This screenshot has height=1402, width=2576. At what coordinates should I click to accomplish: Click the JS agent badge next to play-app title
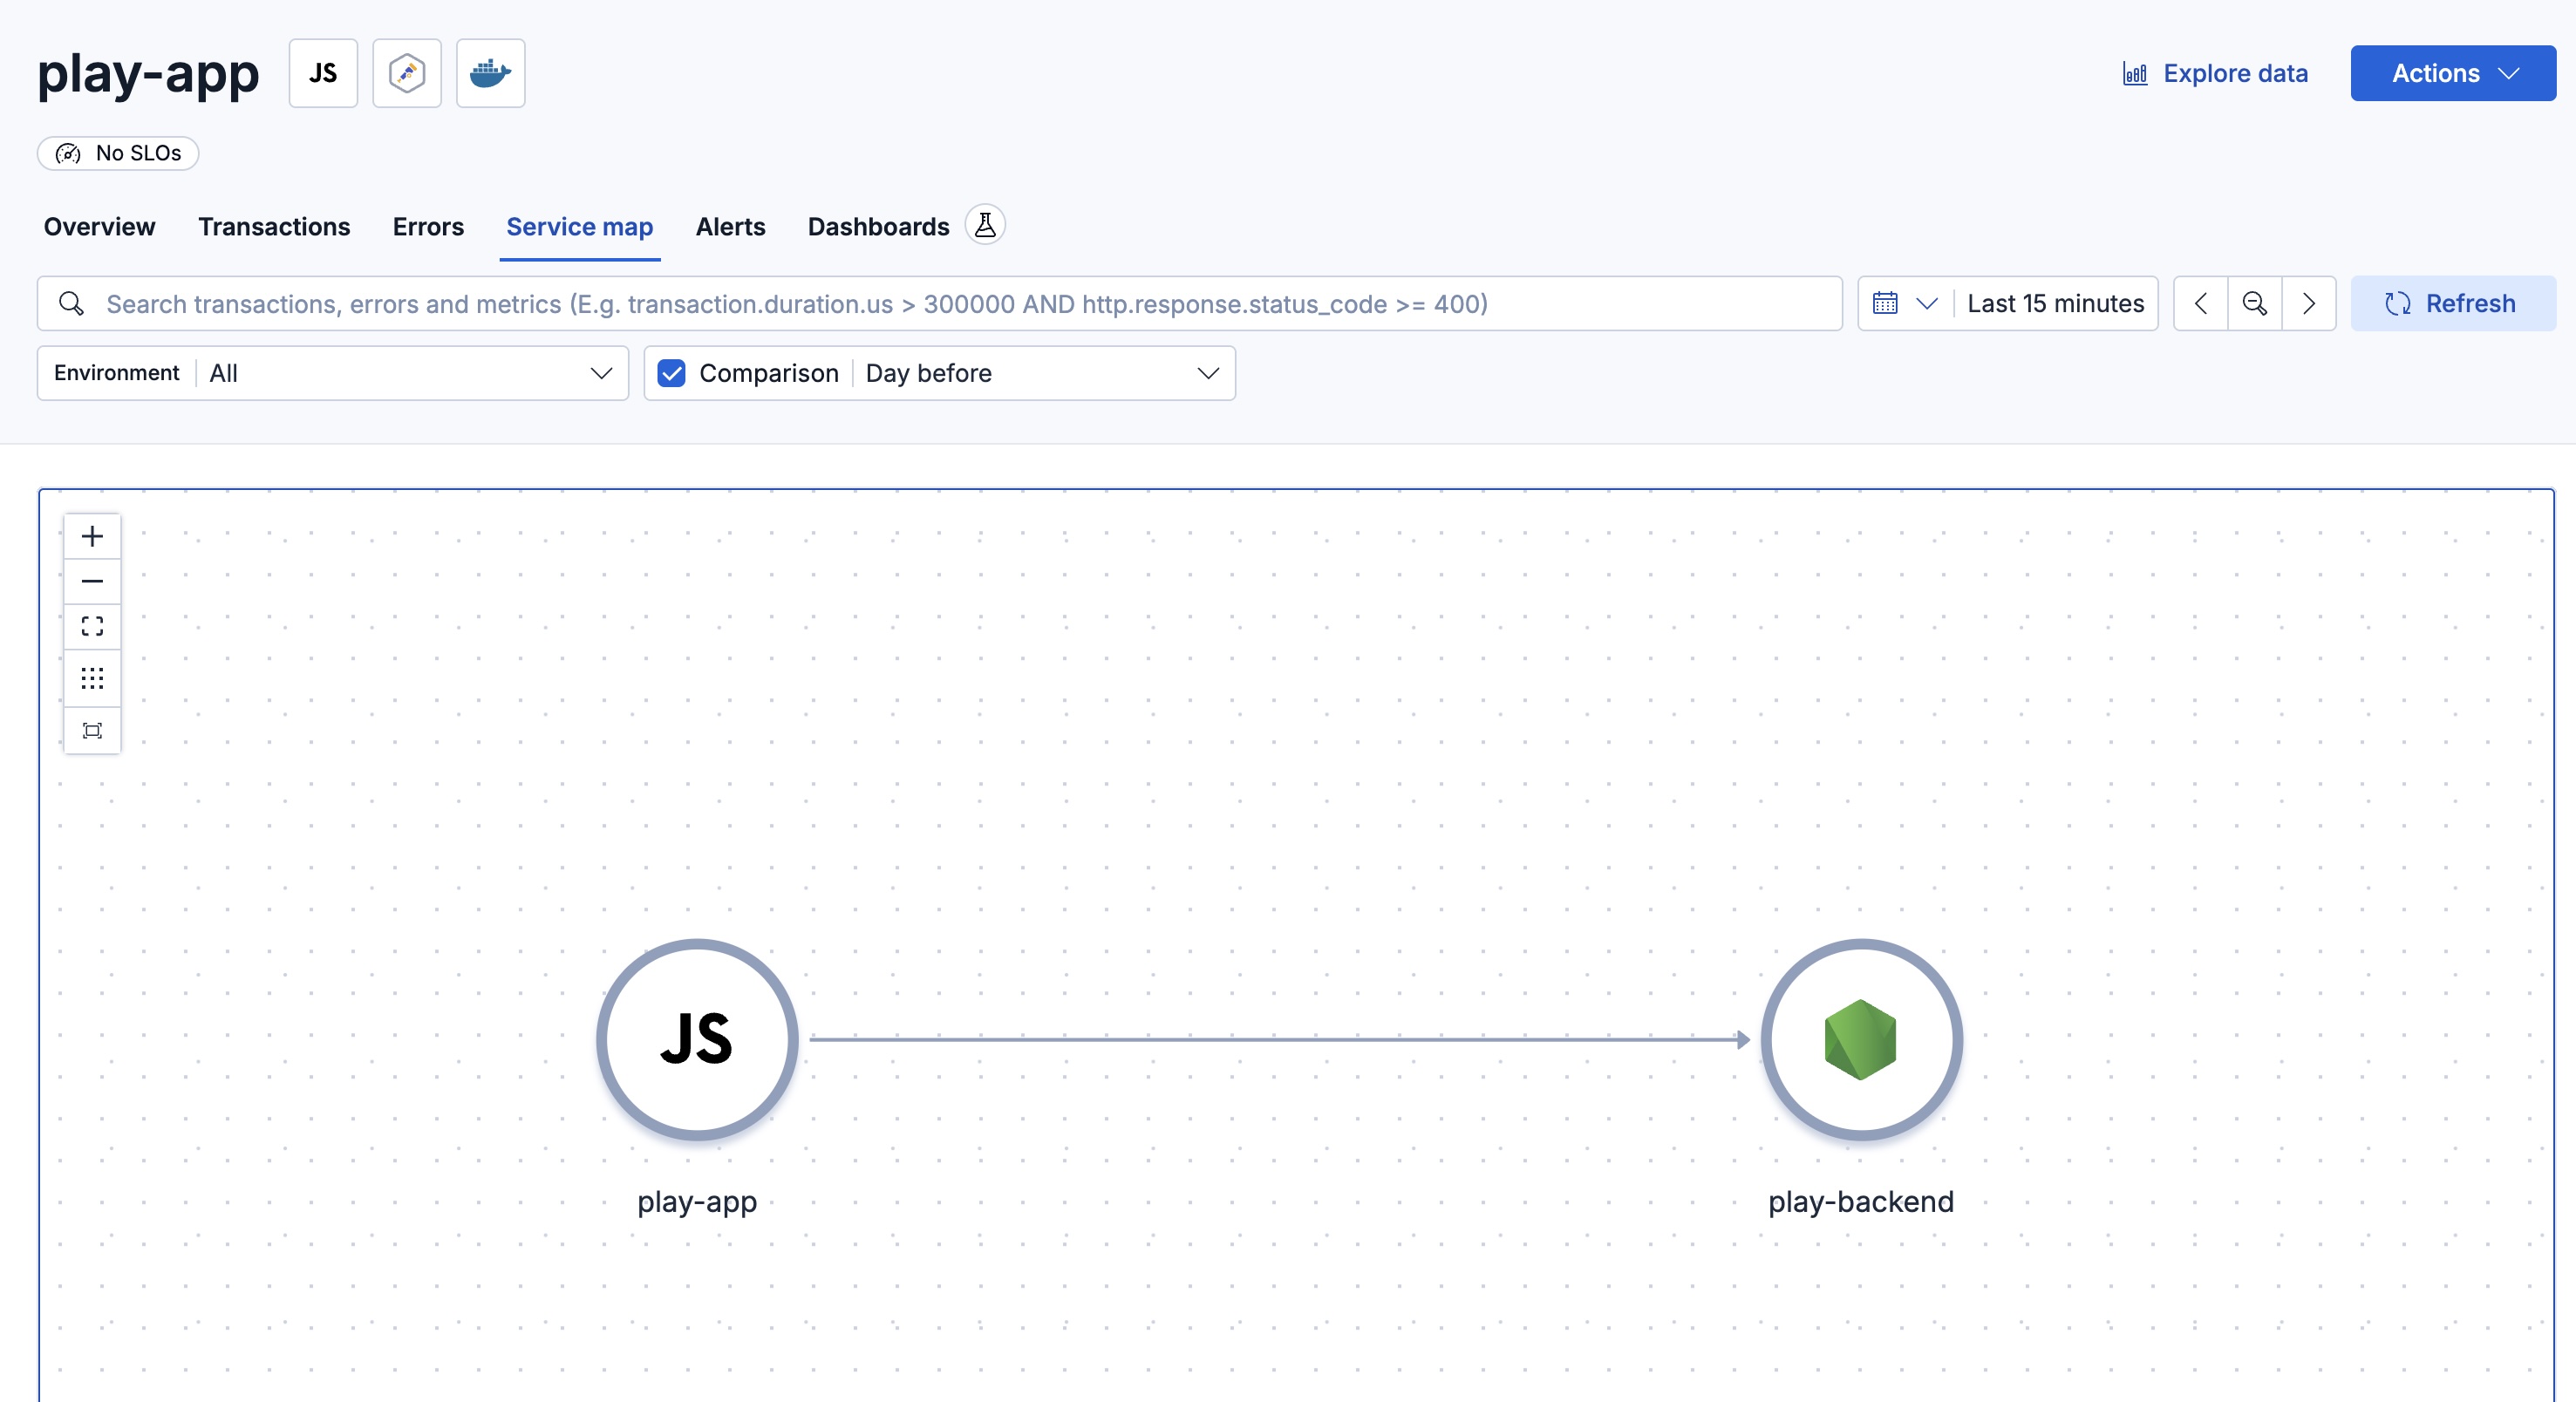(323, 73)
